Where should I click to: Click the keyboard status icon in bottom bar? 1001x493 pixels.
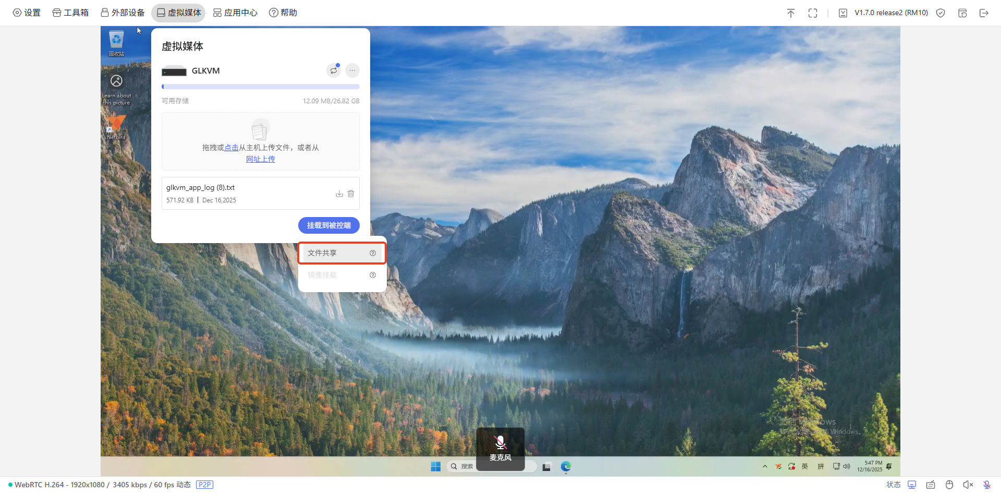[x=931, y=485]
